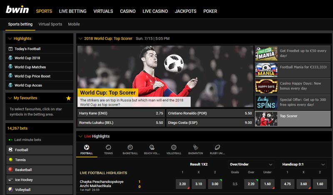Bet on Harry Kane at 2.75
This screenshot has width=333, height=195.
click(x=121, y=113)
